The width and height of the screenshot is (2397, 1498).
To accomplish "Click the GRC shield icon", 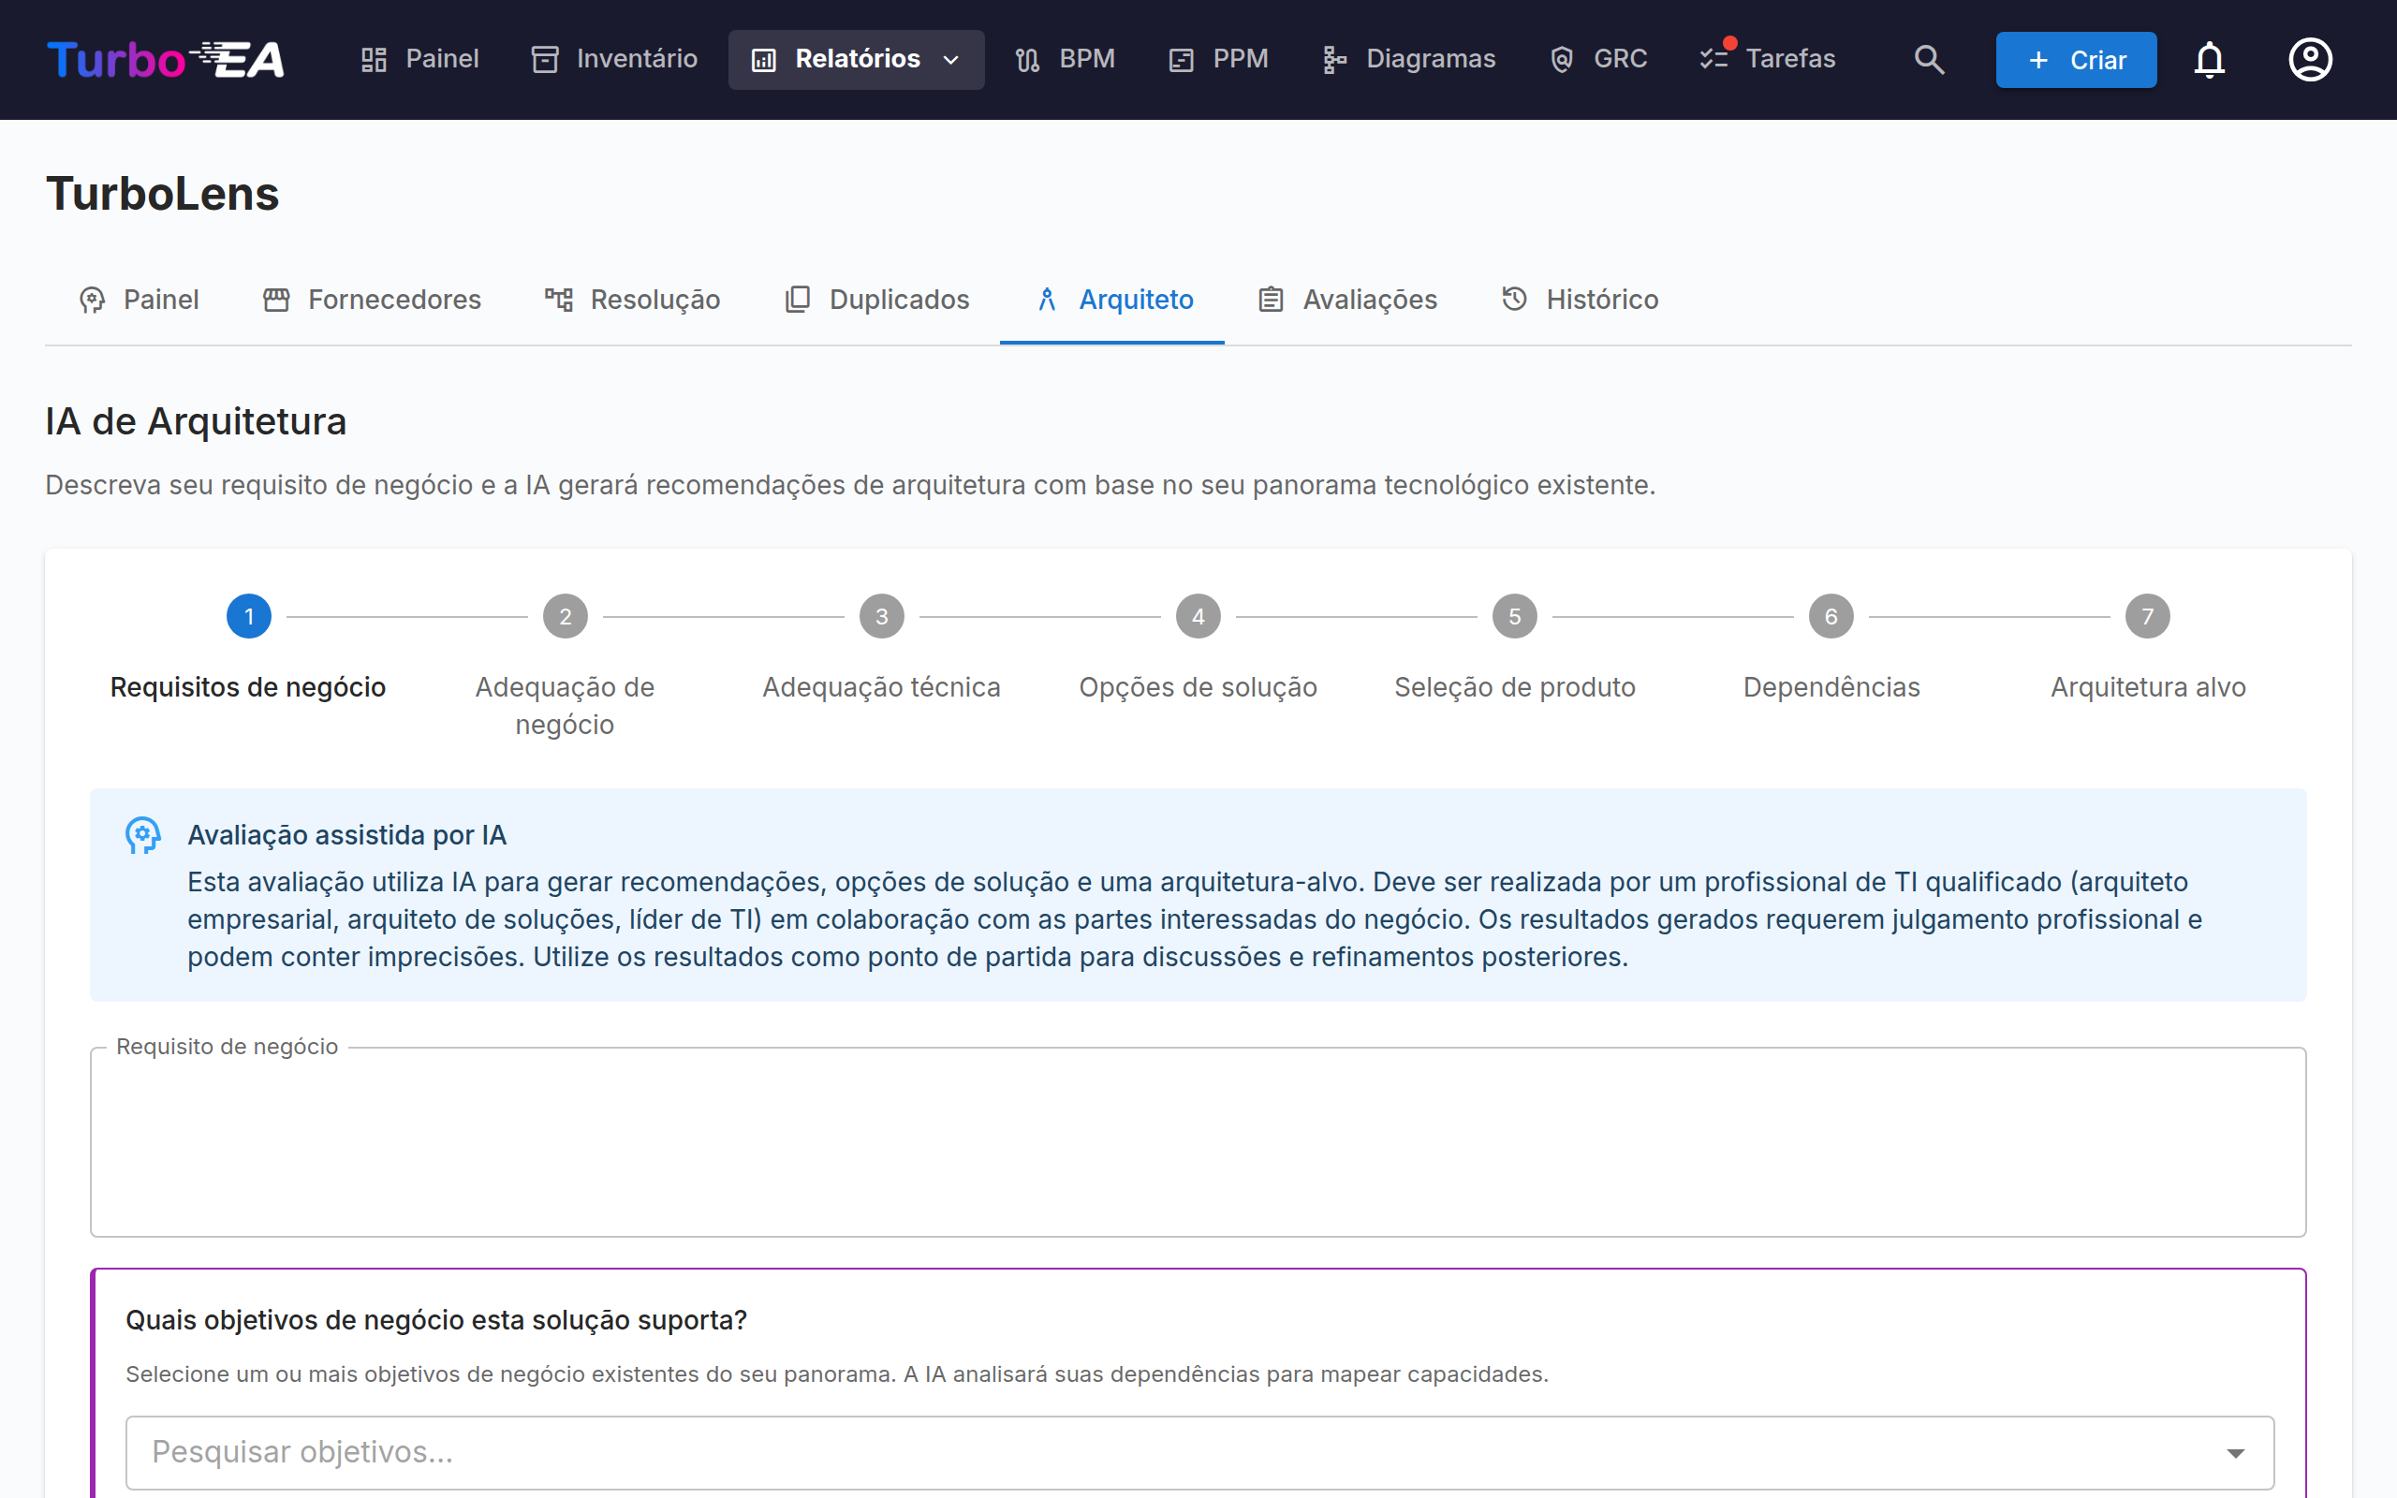I will click(1561, 59).
